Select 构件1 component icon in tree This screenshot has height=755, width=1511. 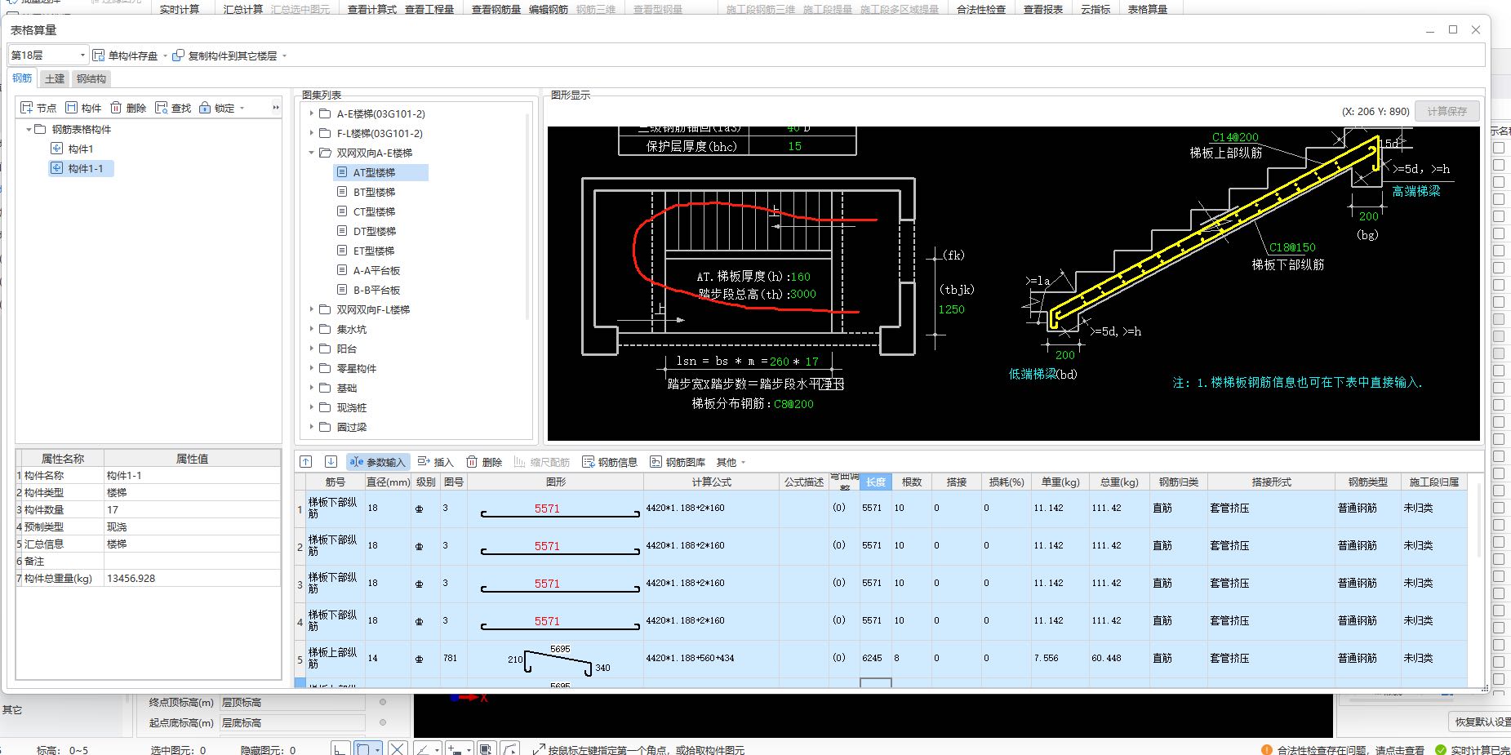coord(56,149)
